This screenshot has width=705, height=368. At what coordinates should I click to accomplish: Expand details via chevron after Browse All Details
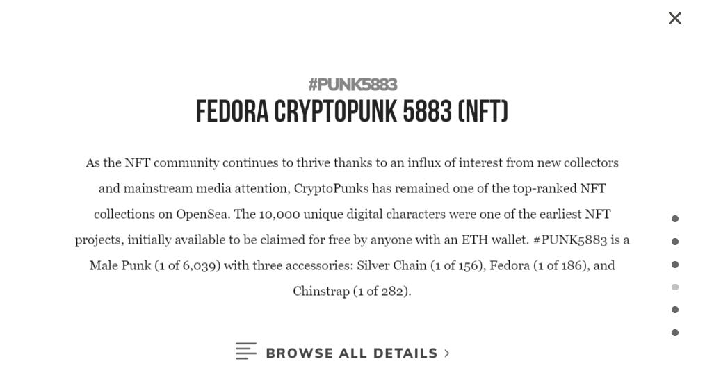click(446, 353)
